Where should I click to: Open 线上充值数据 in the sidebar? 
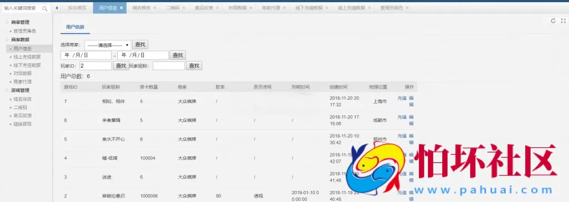27,57
